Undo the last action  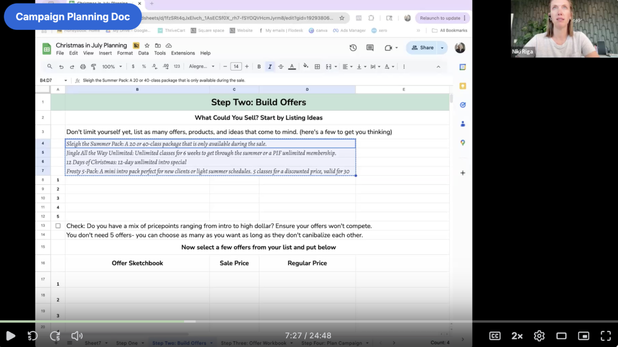coord(61,67)
